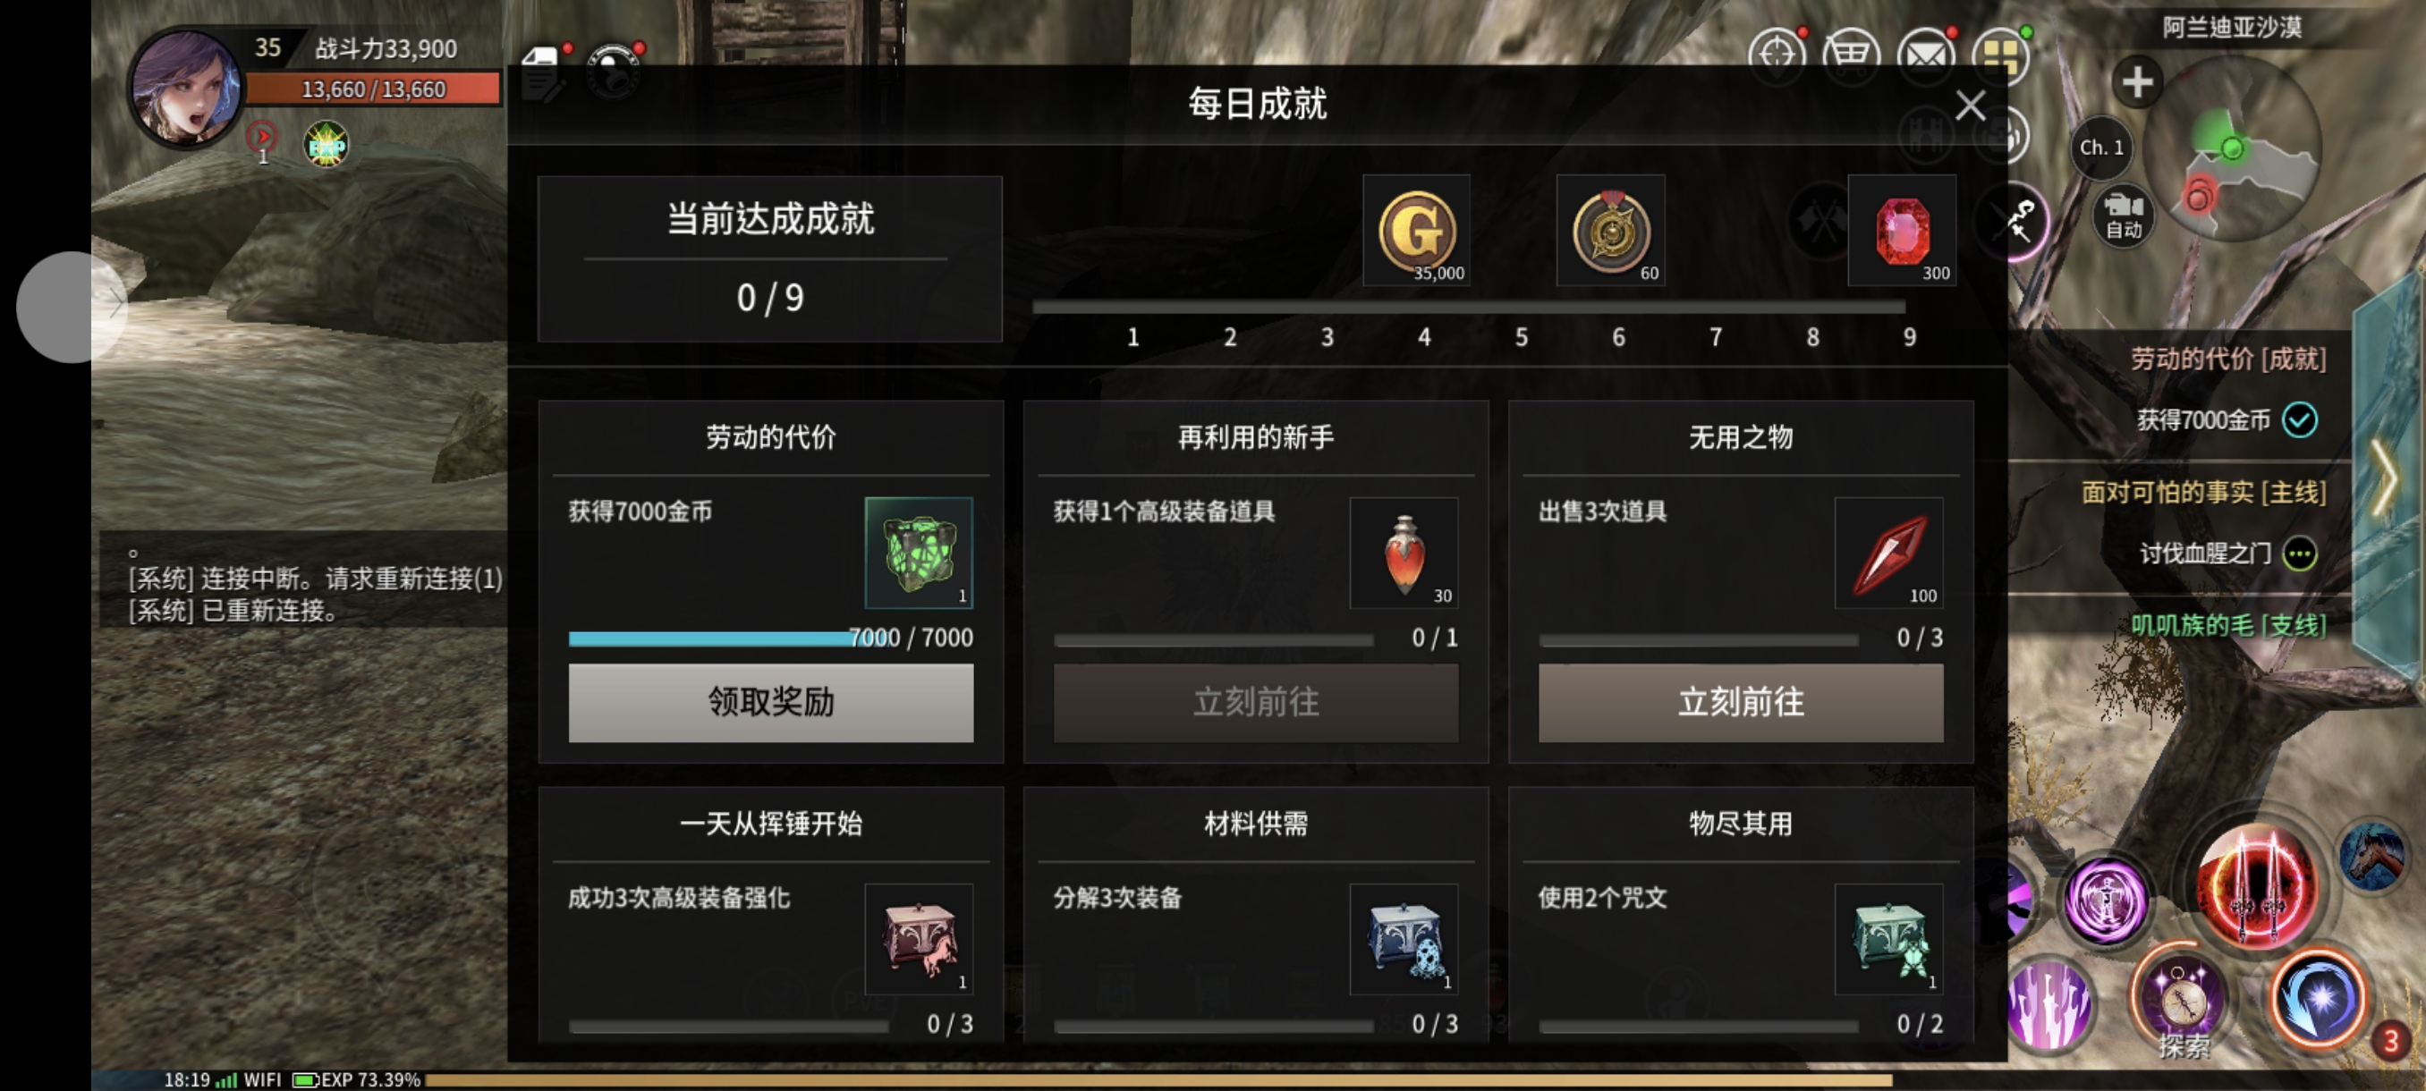Click 立刻前往 under 无用之物
The width and height of the screenshot is (2426, 1091).
(x=1741, y=702)
